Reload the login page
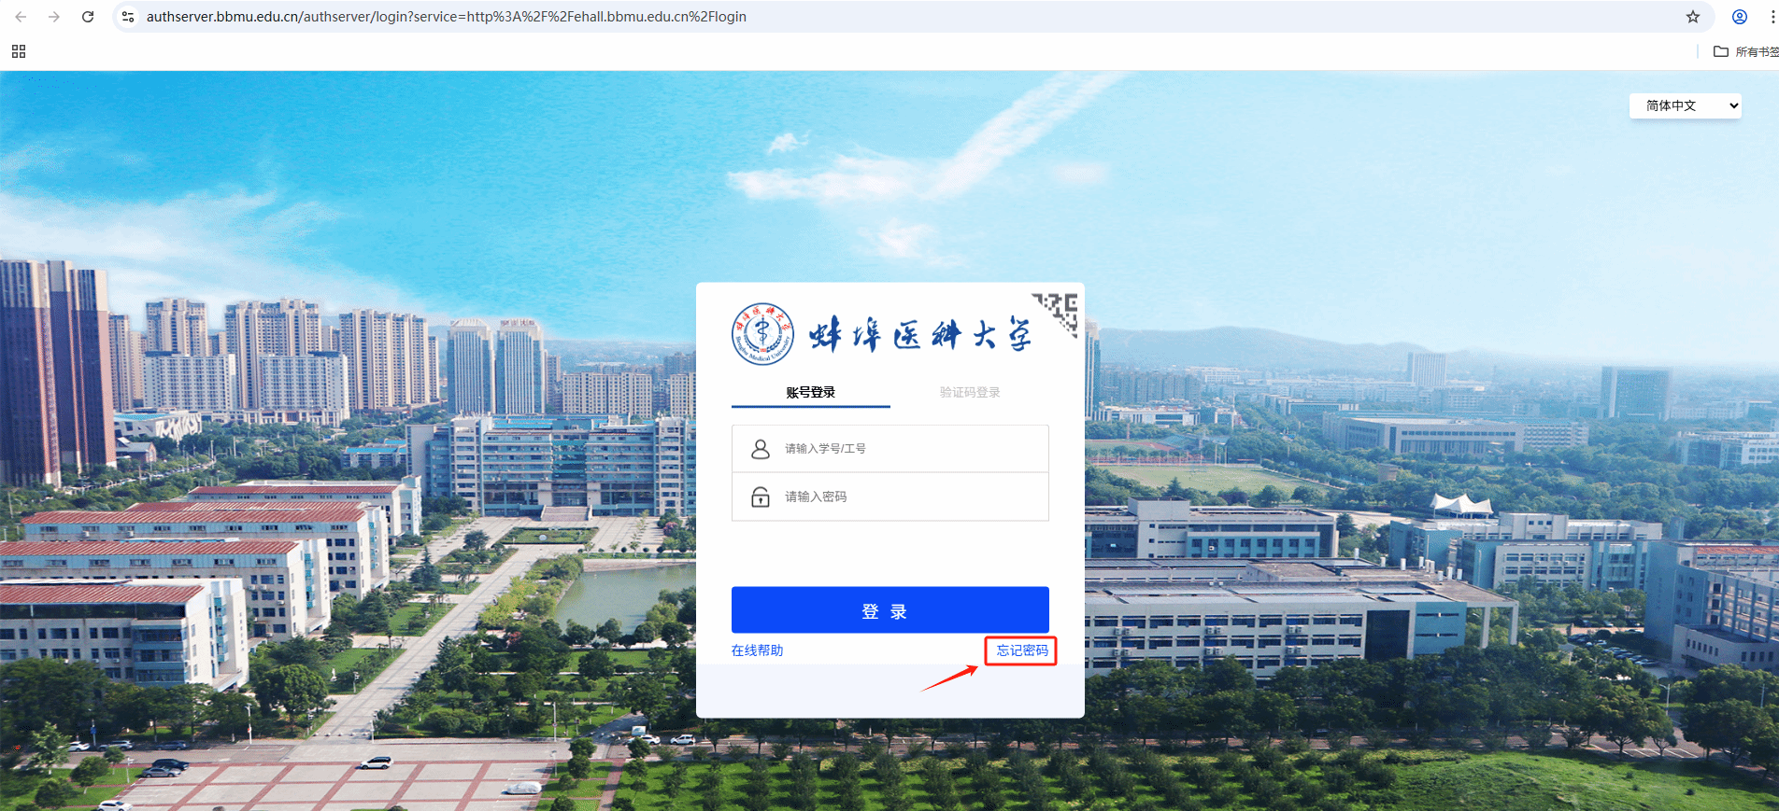The height and width of the screenshot is (811, 1779). click(x=88, y=17)
